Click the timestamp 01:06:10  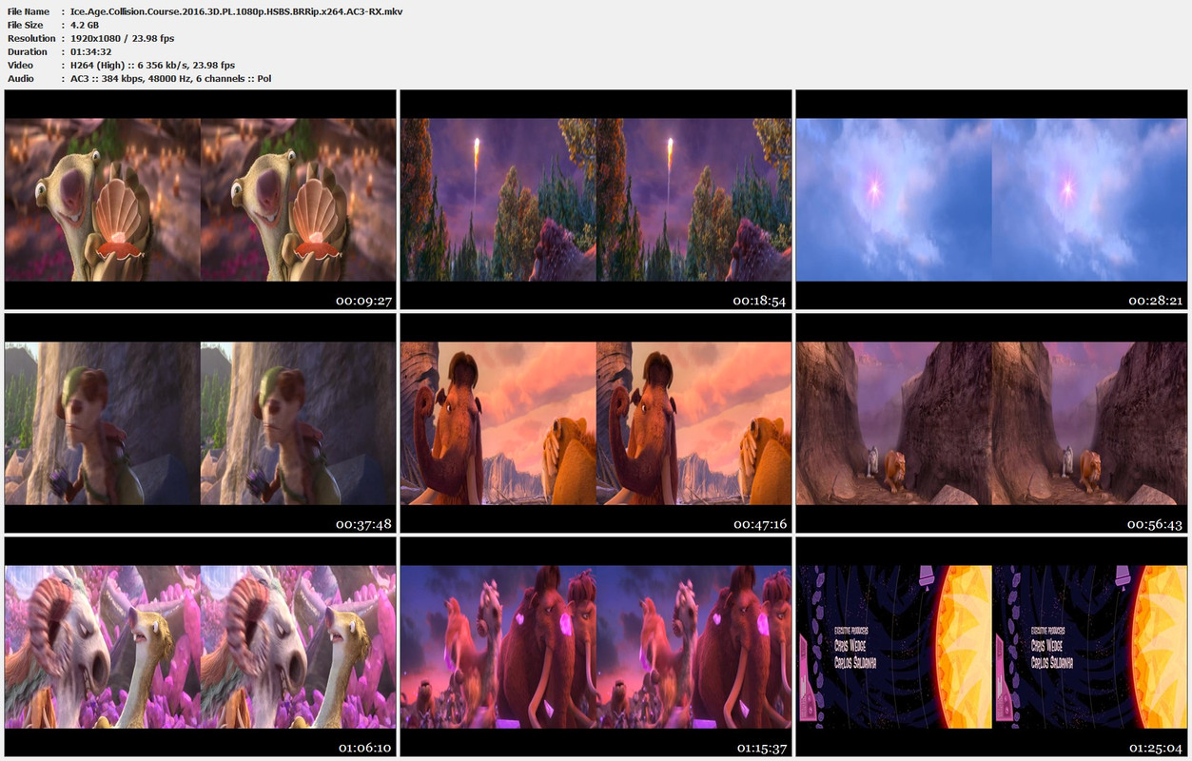click(363, 748)
